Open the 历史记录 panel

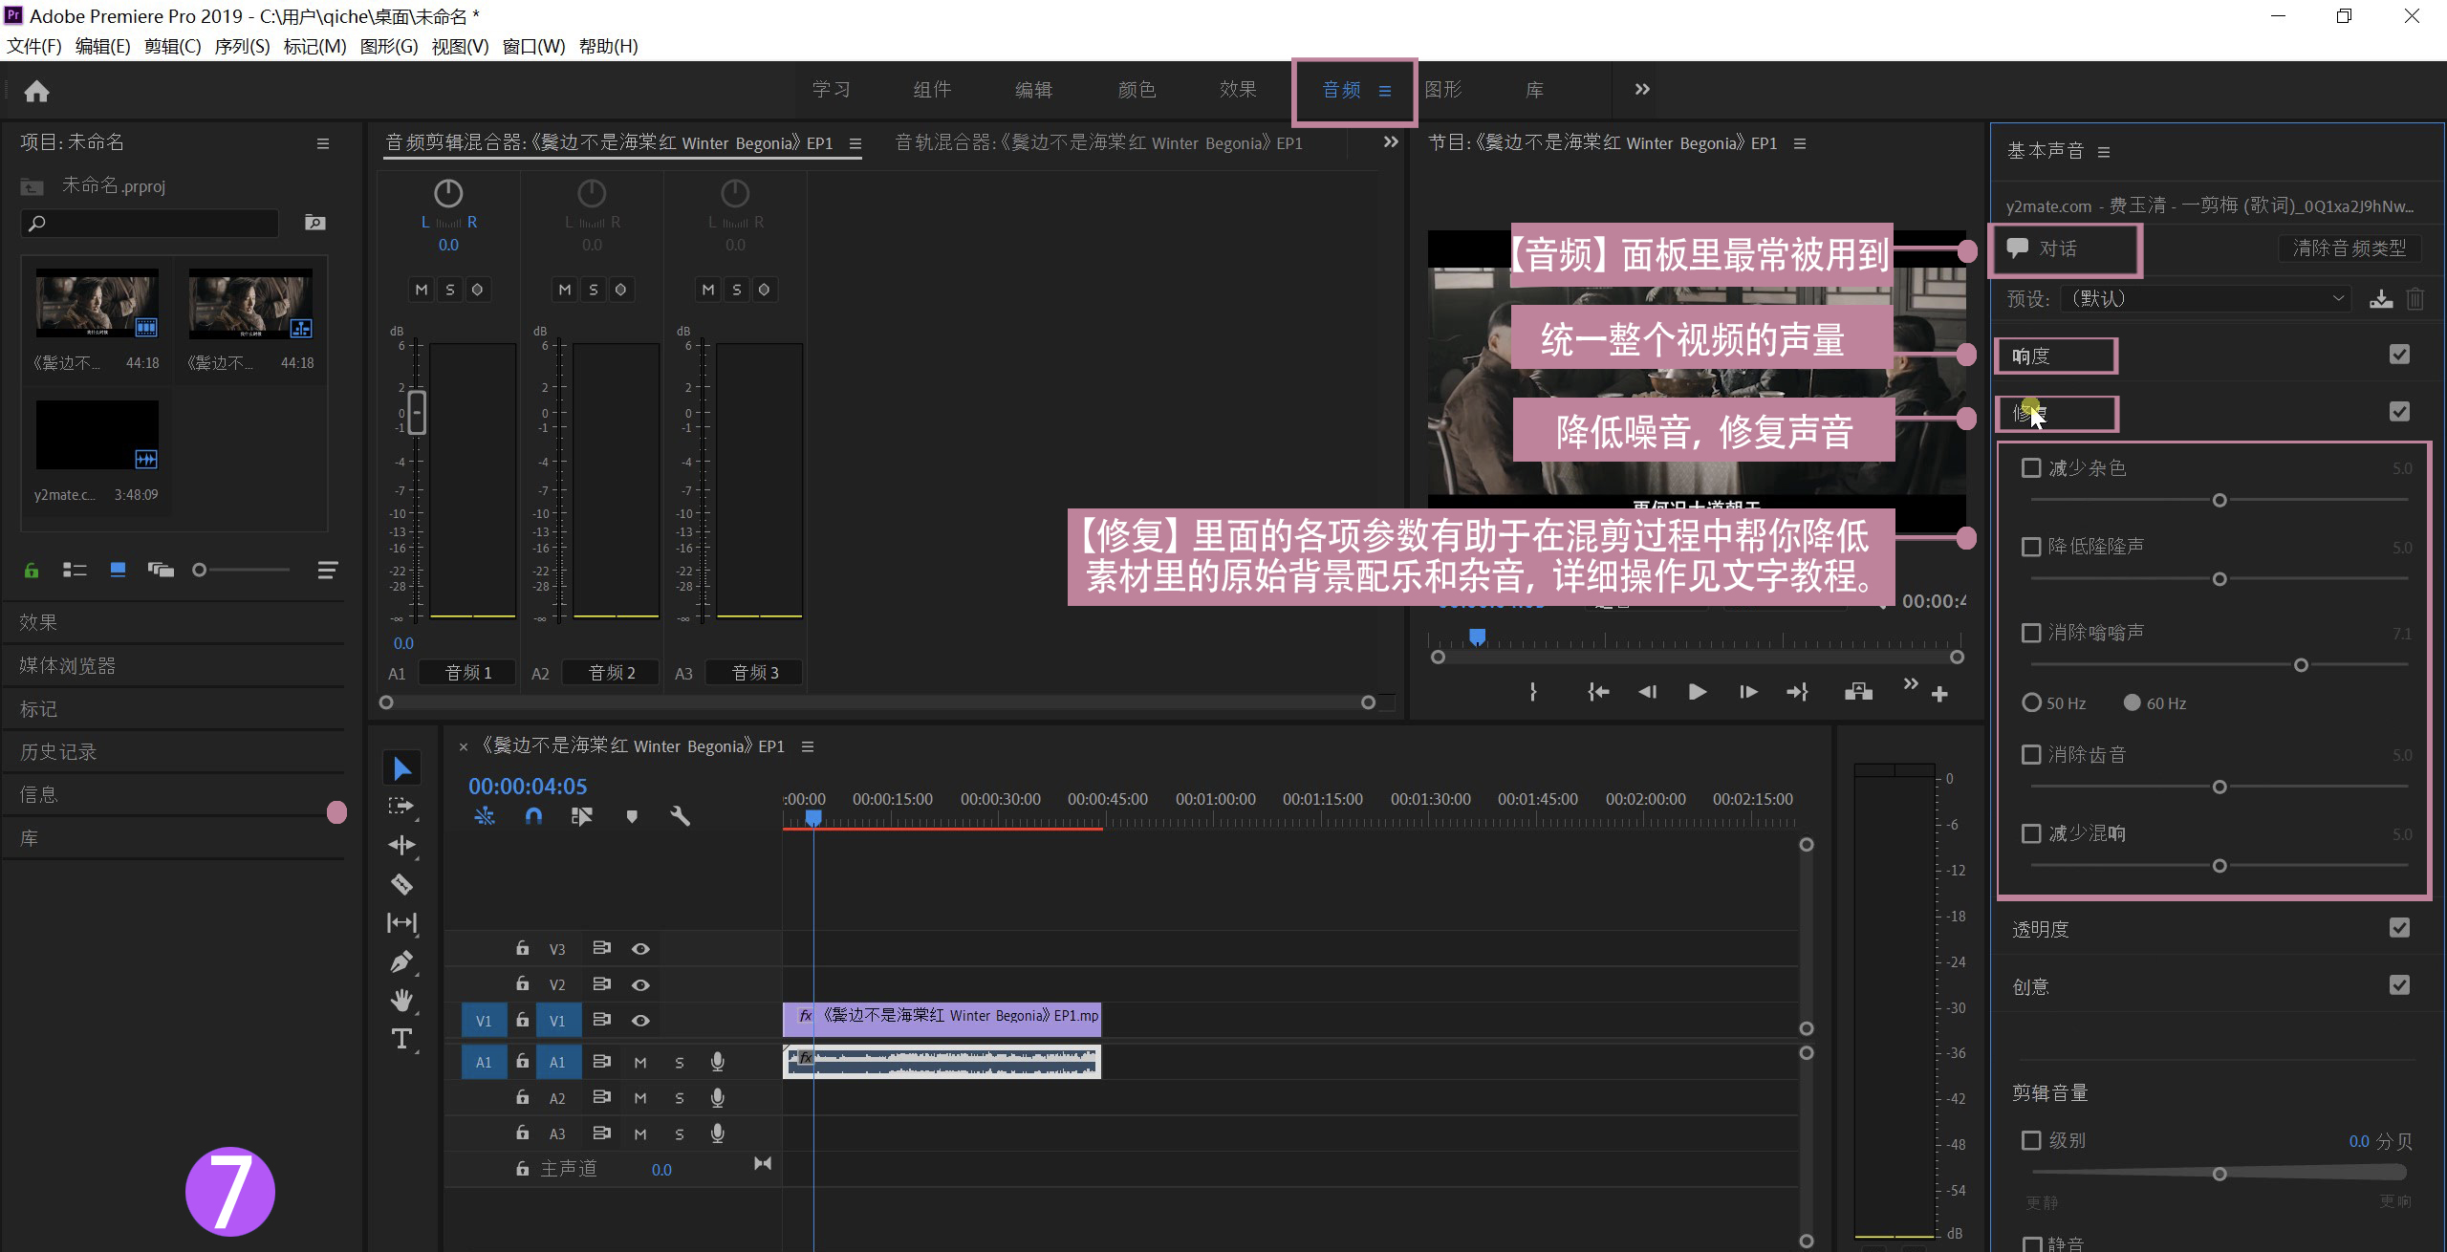(x=58, y=752)
